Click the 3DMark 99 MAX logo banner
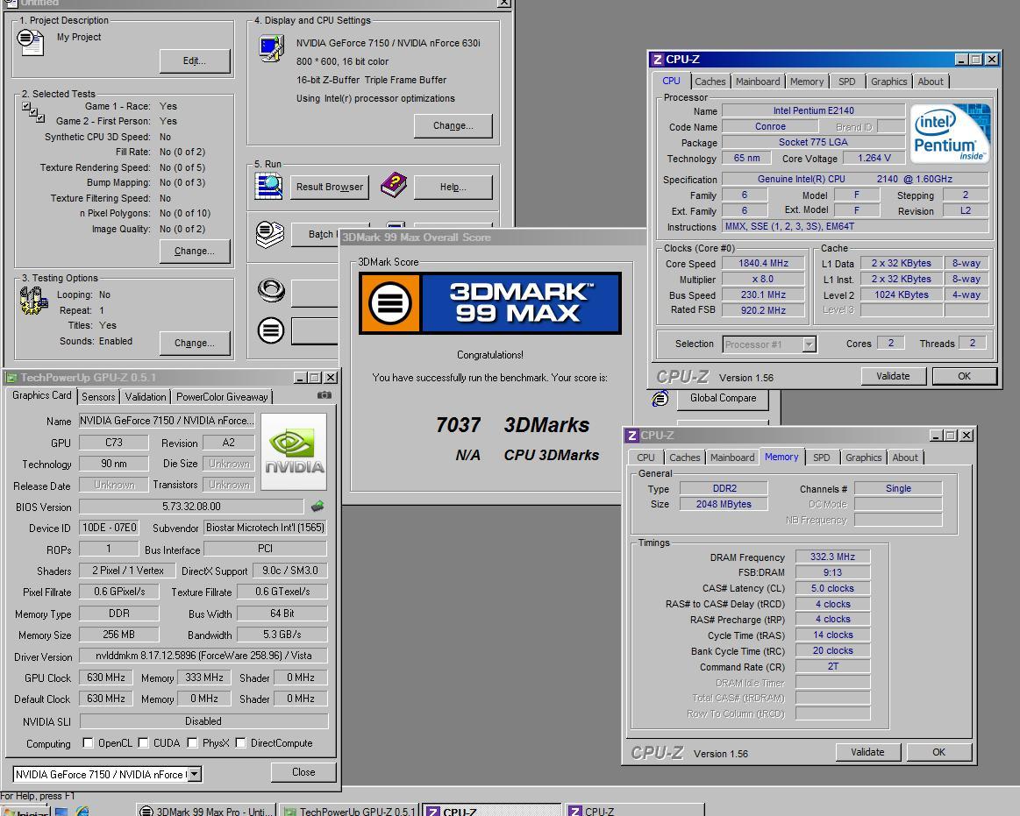 coord(490,303)
